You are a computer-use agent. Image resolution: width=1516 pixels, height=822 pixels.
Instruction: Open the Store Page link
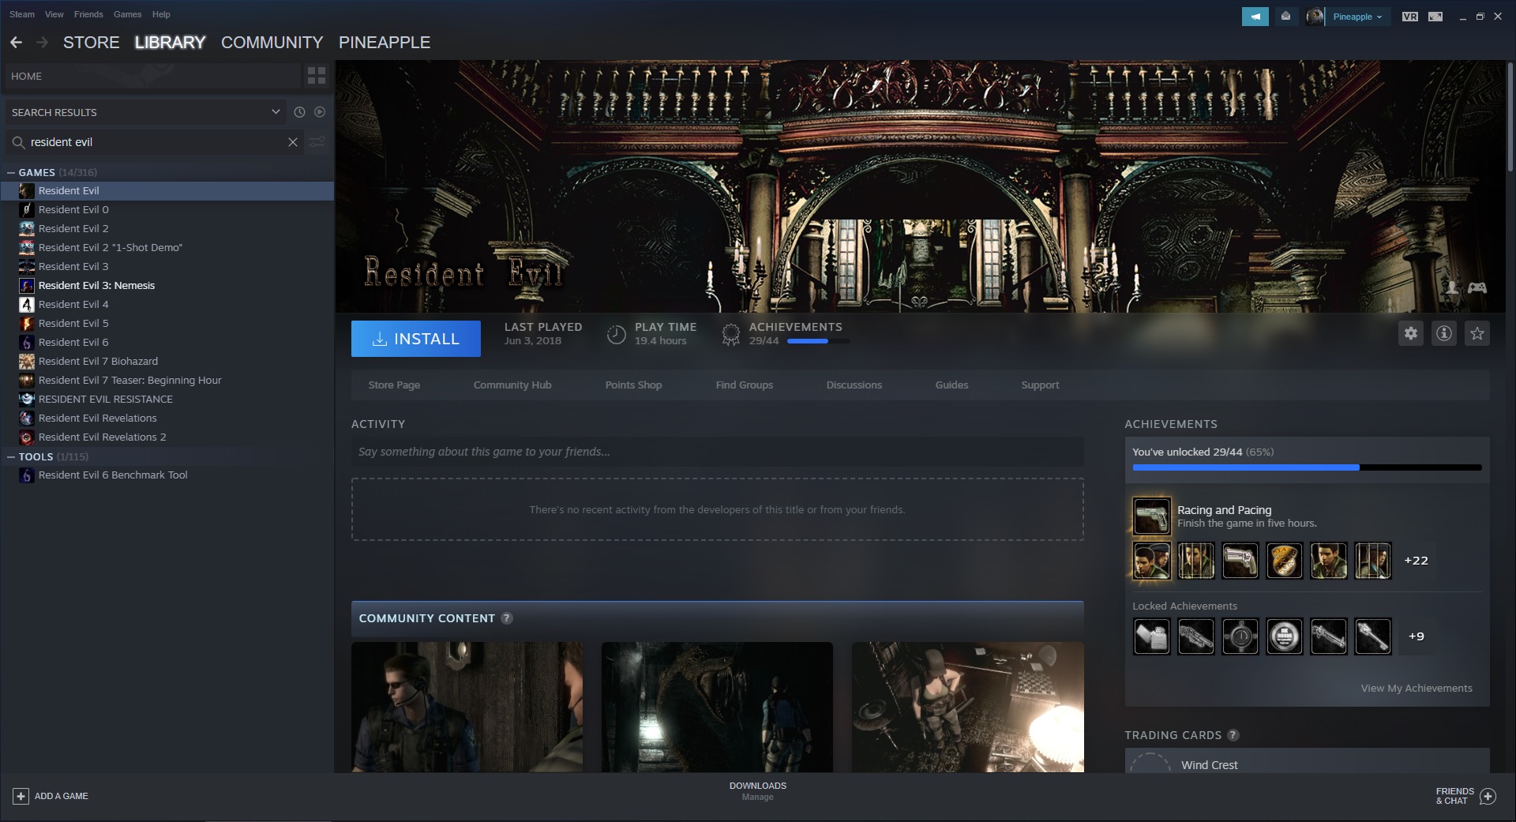click(394, 385)
